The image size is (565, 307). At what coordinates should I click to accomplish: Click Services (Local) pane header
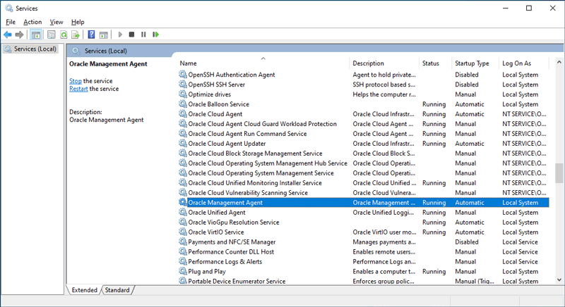click(105, 51)
